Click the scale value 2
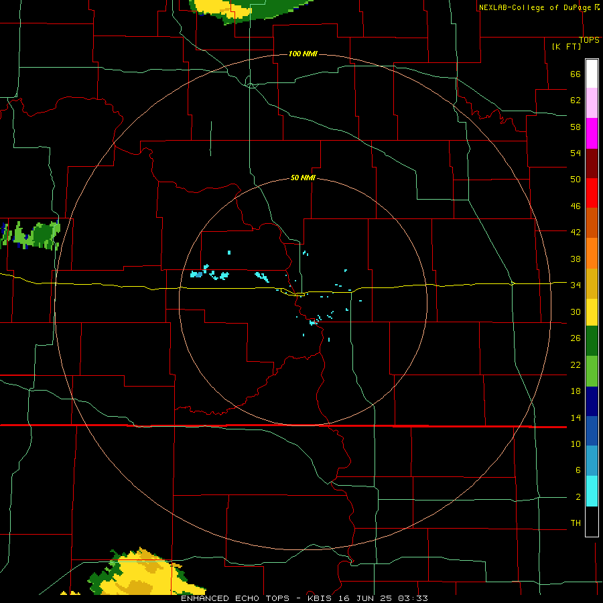This screenshot has width=603, height=603. pos(578,496)
